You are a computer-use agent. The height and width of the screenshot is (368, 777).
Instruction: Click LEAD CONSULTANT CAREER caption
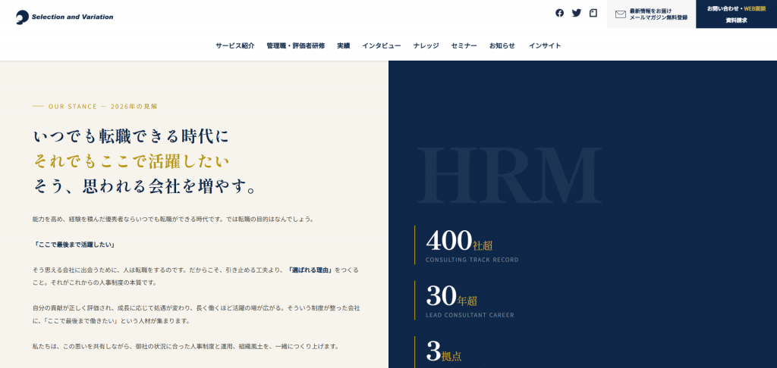point(470,315)
